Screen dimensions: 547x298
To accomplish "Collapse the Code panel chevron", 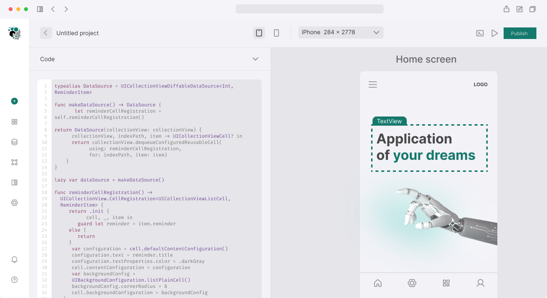I will click(255, 59).
